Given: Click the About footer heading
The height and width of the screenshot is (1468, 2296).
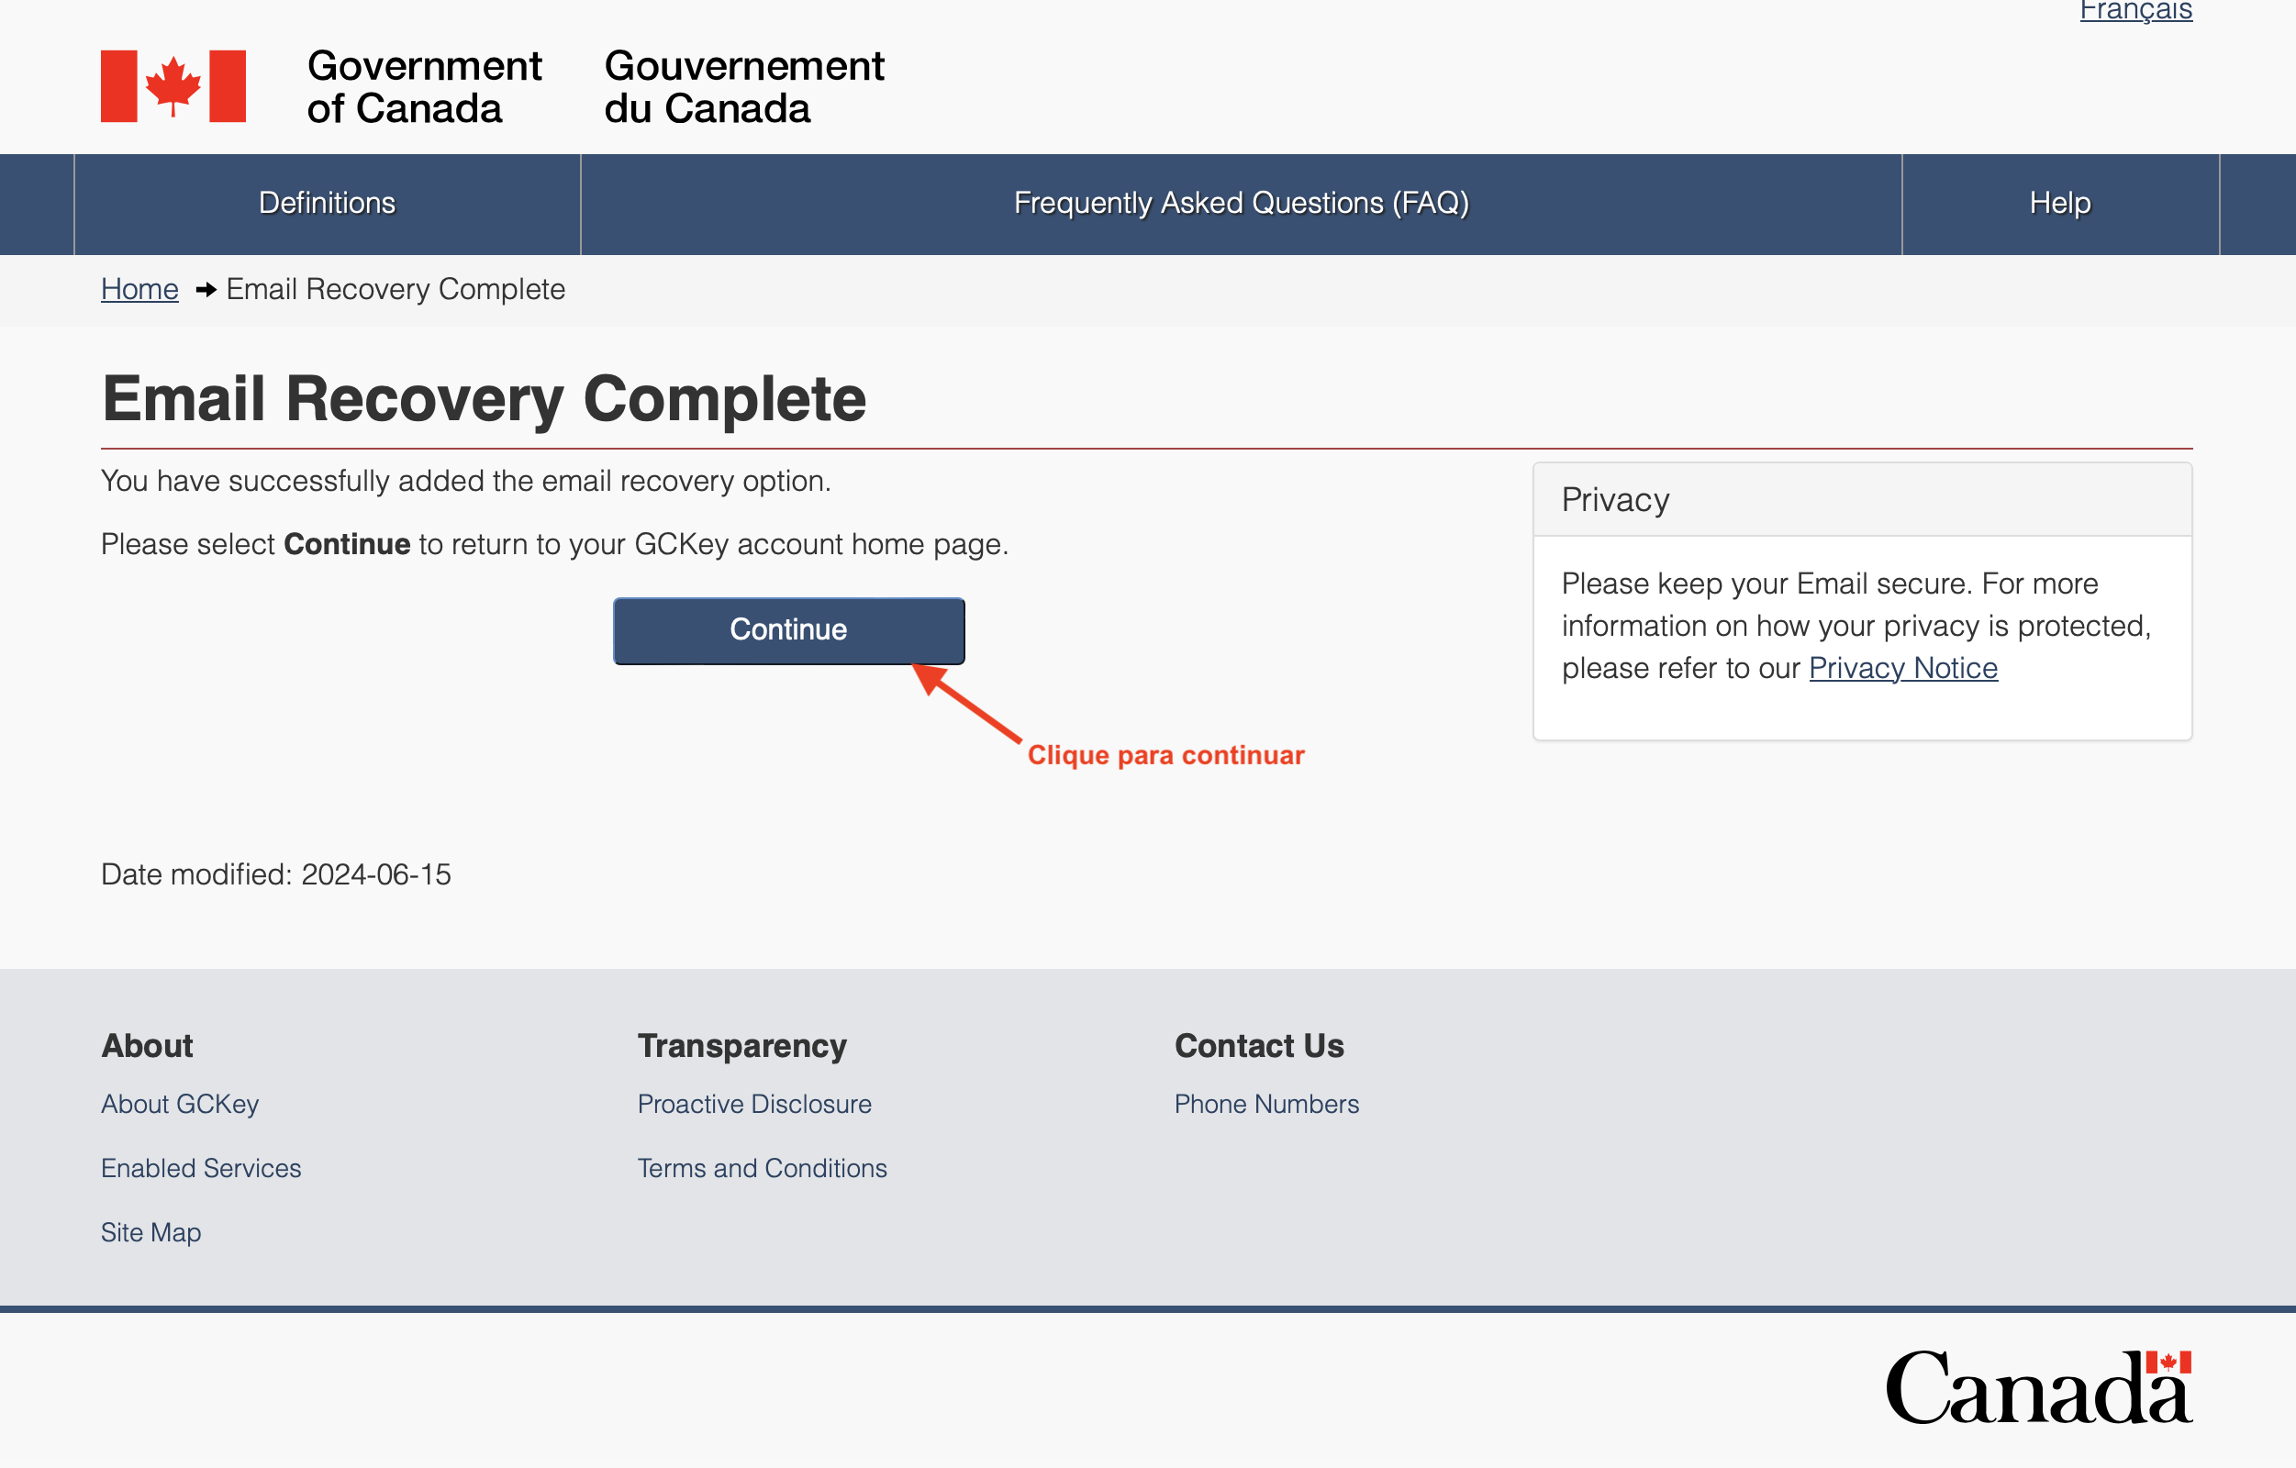Looking at the screenshot, I should click(x=147, y=1046).
